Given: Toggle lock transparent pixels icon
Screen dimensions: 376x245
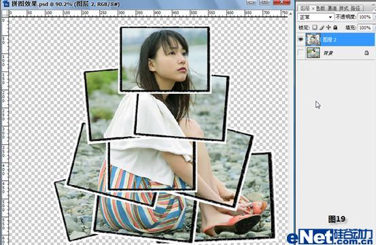Looking at the screenshot, I should click(x=315, y=28).
